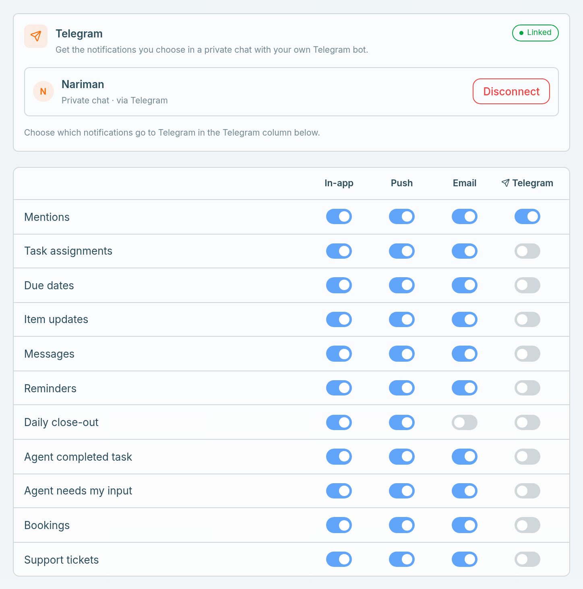Click 'Private chat · via Telegram' text

[115, 101]
